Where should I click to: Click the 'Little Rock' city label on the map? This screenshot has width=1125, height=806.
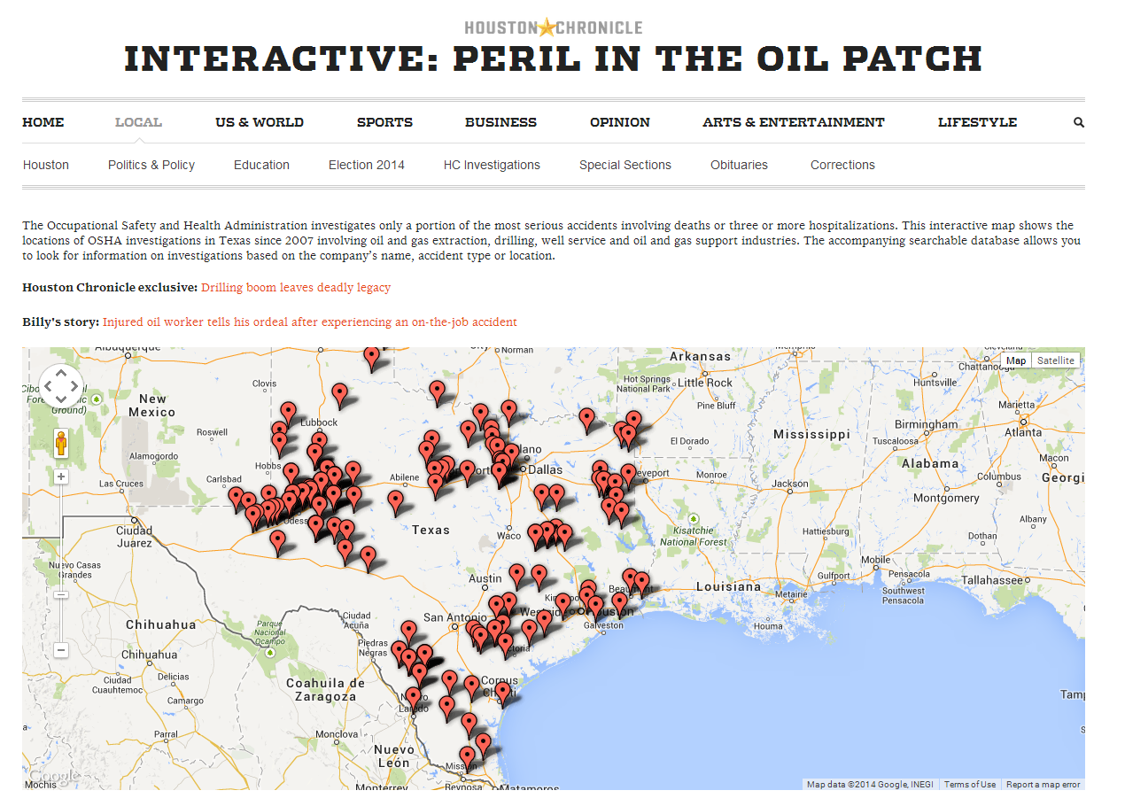(706, 383)
